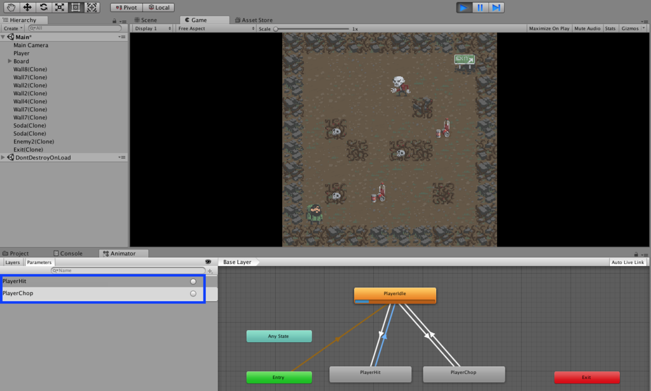
Task: Open the Free Aspect dropdown
Action: pyautogui.click(x=216, y=28)
